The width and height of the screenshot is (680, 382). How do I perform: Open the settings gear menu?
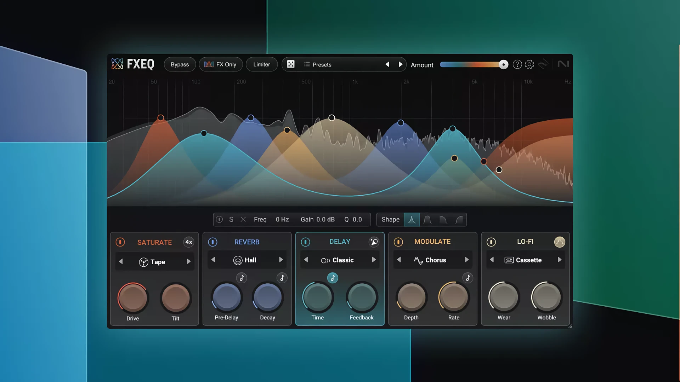click(529, 64)
